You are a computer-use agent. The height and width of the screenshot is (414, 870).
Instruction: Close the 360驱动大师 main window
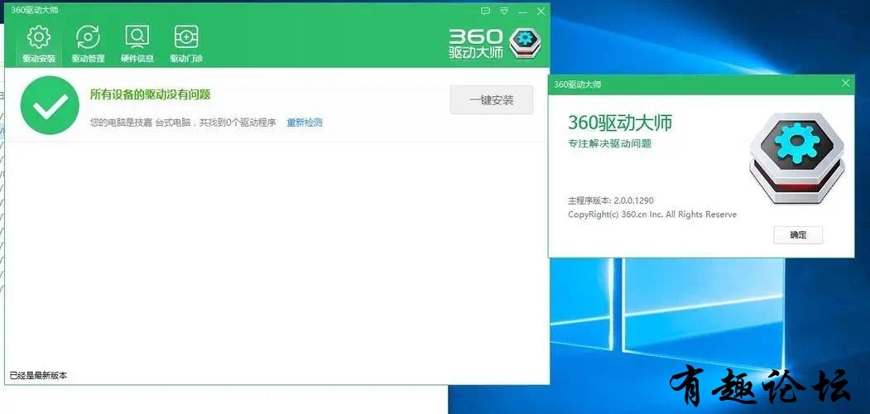coord(541,11)
